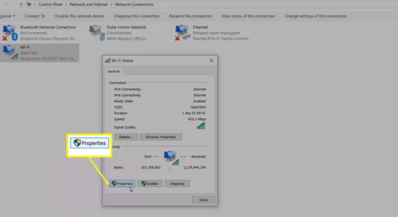This screenshot has width=398, height=217.
Task: Go up one folder level arrow
Action: 21,5
